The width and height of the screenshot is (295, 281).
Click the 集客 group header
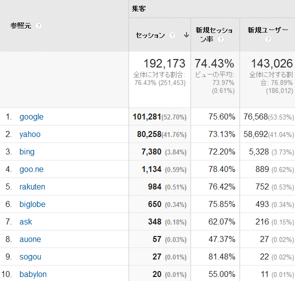coord(138,8)
